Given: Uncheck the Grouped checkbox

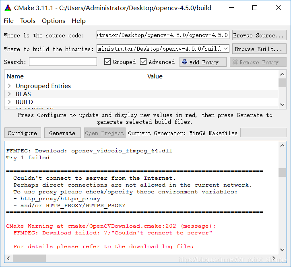Looking at the screenshot, I should point(107,62).
